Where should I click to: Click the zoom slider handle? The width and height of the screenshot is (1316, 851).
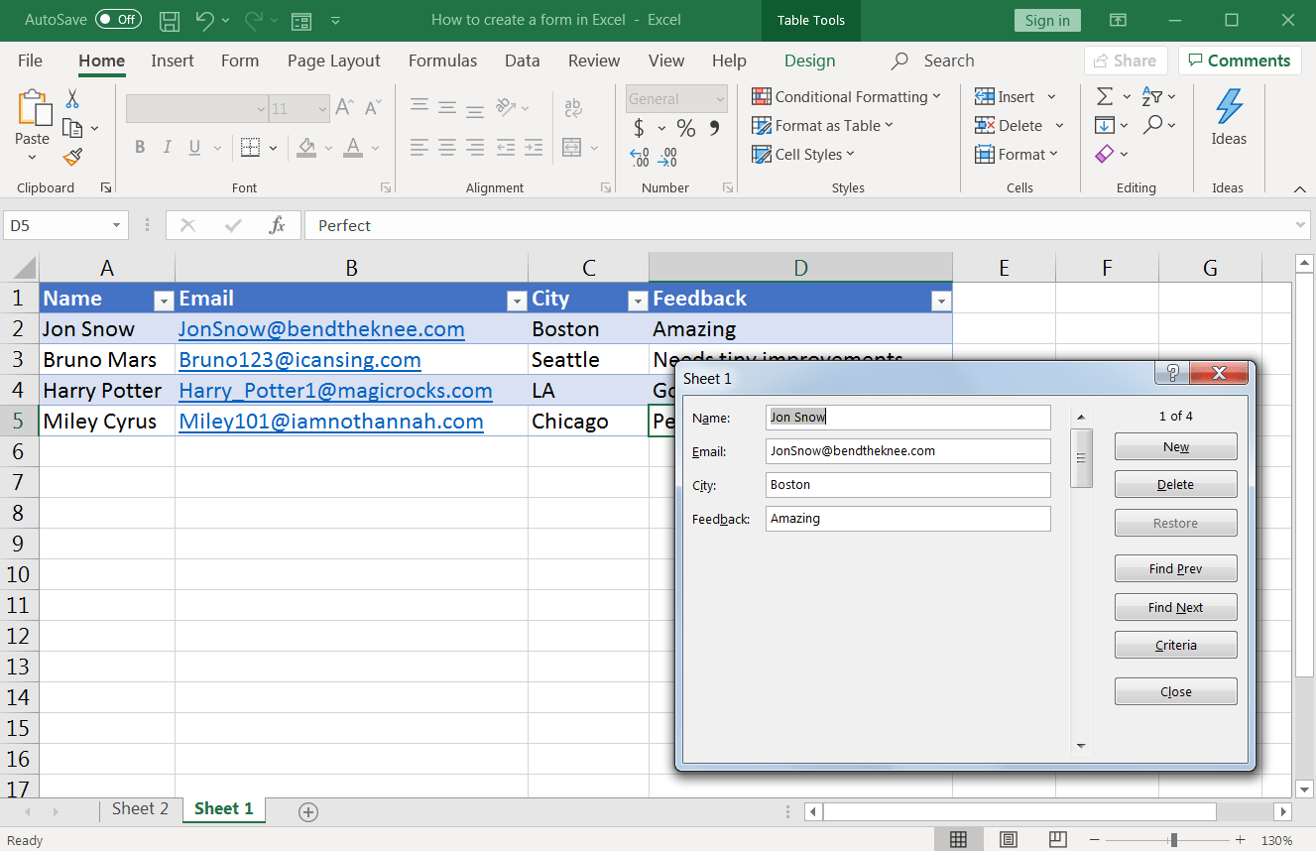tap(1173, 840)
